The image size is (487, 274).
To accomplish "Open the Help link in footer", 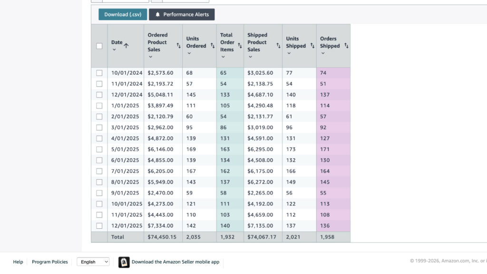I will pyautogui.click(x=18, y=262).
